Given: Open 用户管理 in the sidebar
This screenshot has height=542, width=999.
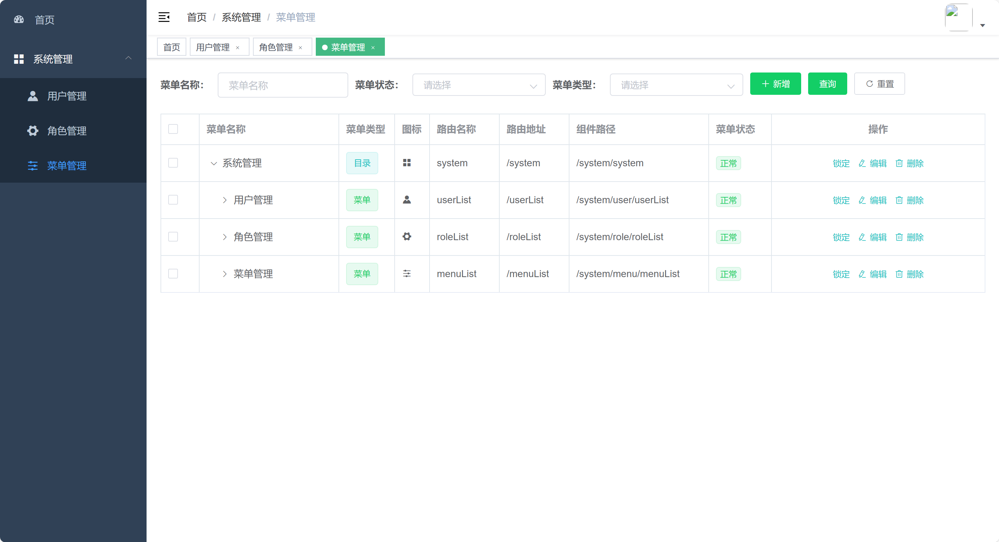Looking at the screenshot, I should pyautogui.click(x=73, y=96).
